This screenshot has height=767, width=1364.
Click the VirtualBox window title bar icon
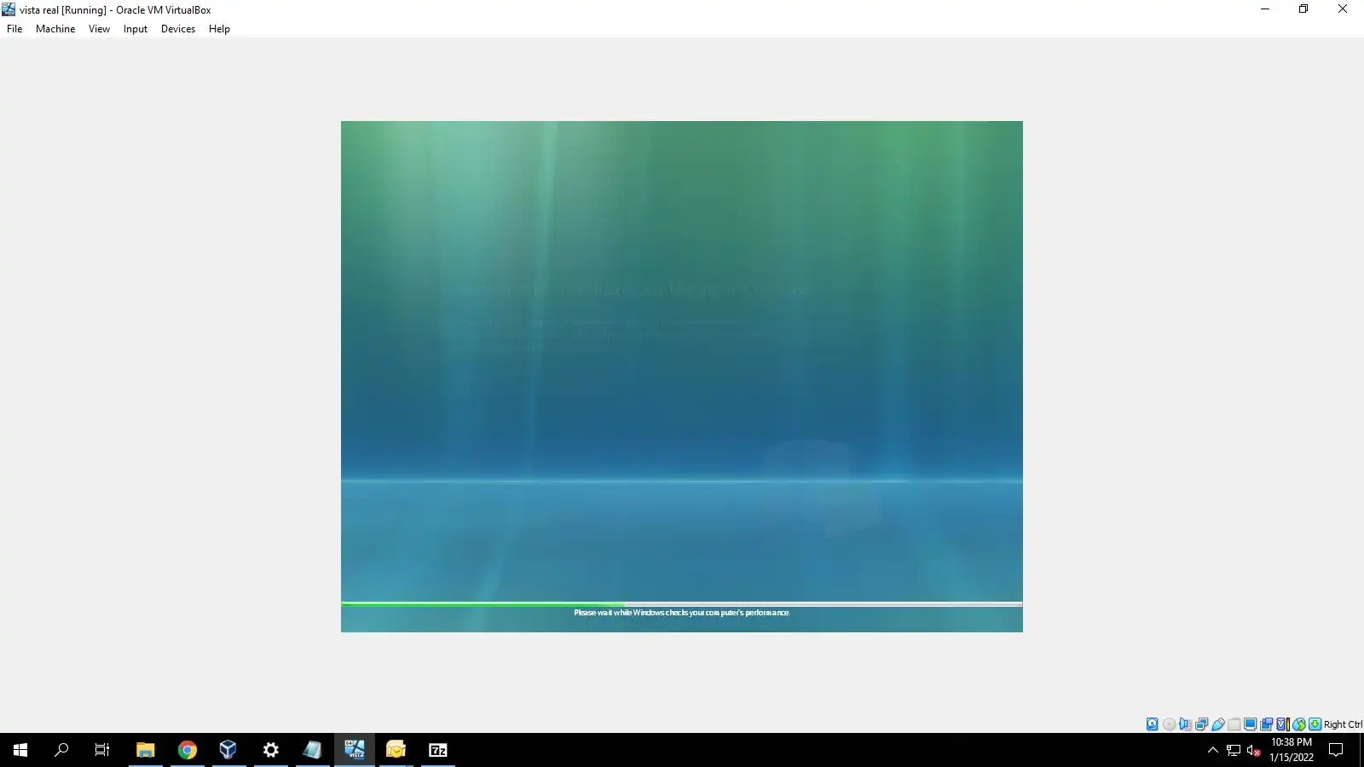pos(9,9)
